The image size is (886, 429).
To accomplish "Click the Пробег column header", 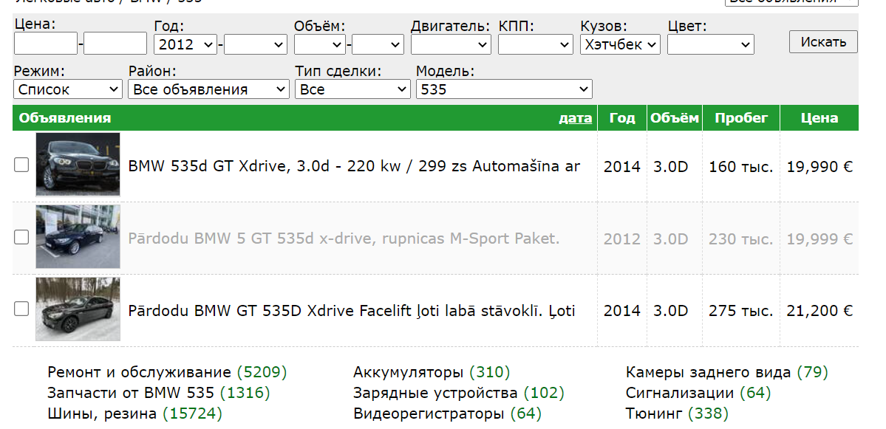I will point(741,118).
